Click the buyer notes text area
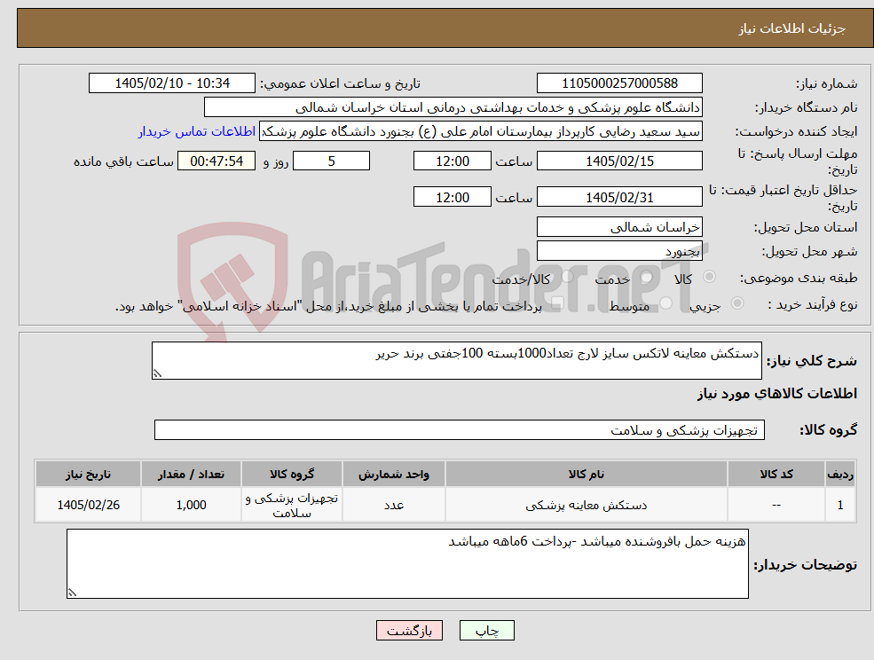This screenshot has height=660, width=874. click(x=407, y=563)
